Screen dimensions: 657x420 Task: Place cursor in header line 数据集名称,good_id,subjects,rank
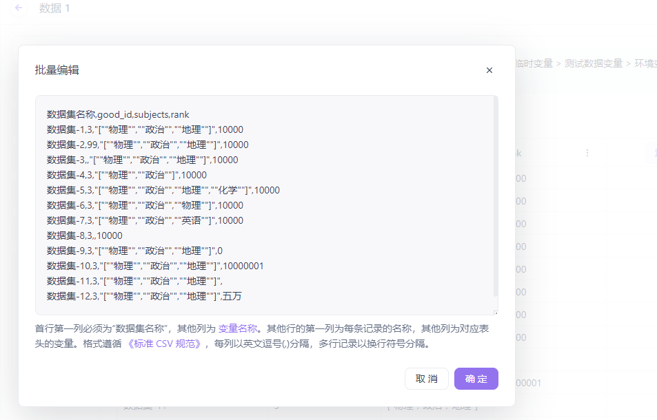tap(118, 114)
